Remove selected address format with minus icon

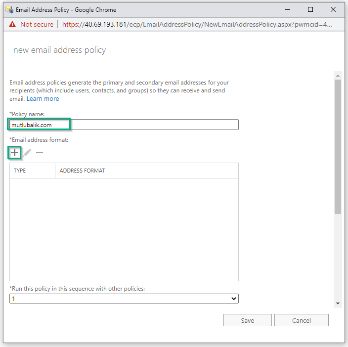click(40, 153)
